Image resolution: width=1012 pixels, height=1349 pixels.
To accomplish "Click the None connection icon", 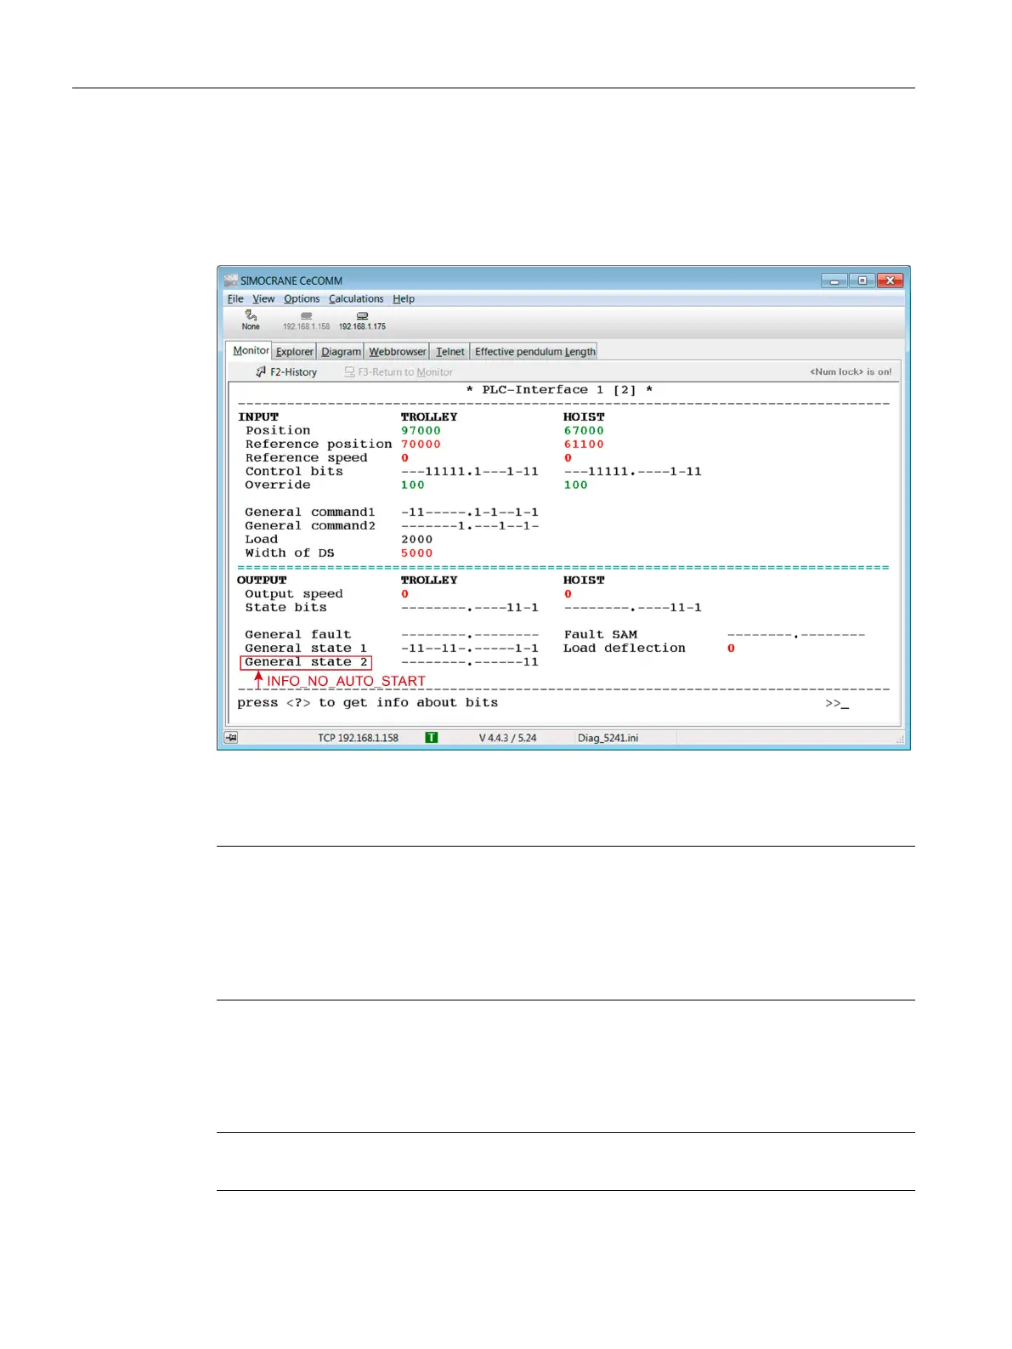I will pos(251,320).
